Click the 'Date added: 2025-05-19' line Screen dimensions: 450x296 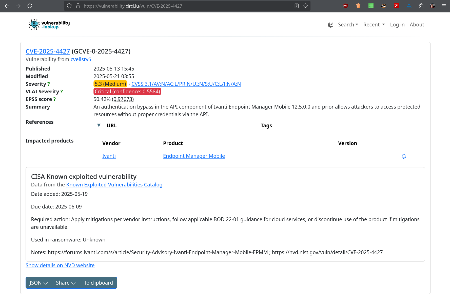point(59,194)
